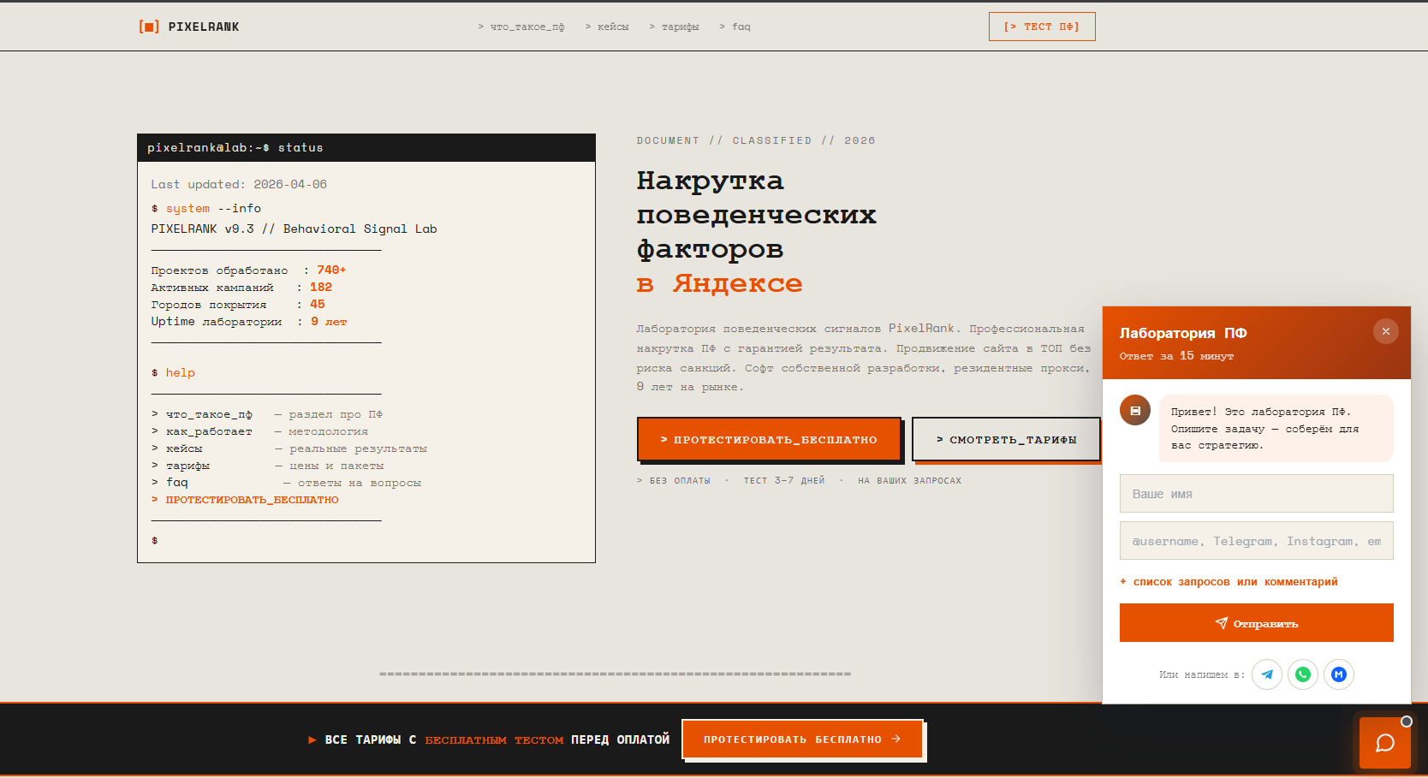
Task: Click the Отправить button in chat form
Action: (x=1257, y=623)
